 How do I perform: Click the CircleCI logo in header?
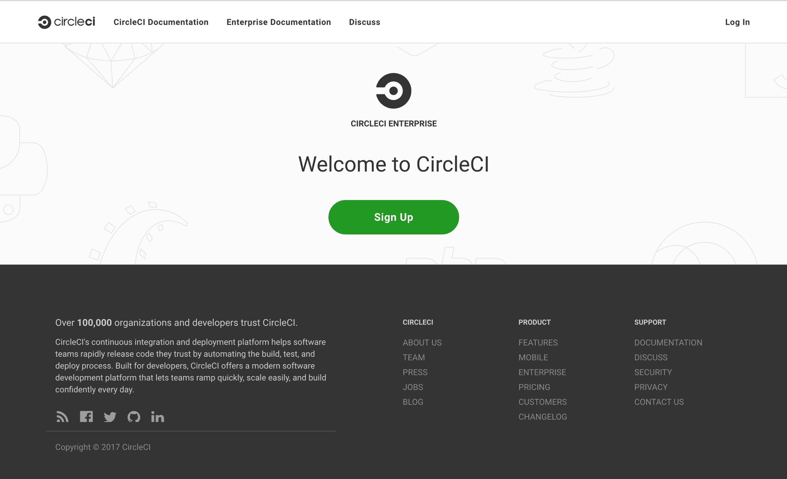(66, 22)
